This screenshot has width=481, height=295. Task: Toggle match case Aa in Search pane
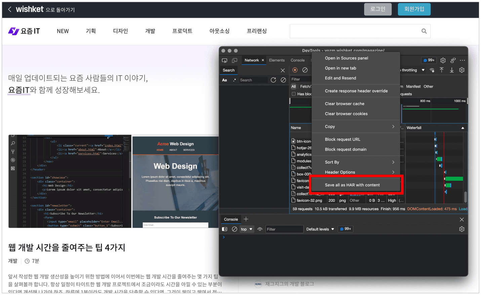(x=225, y=80)
